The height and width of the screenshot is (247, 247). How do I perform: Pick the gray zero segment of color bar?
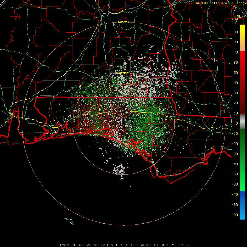242,121
